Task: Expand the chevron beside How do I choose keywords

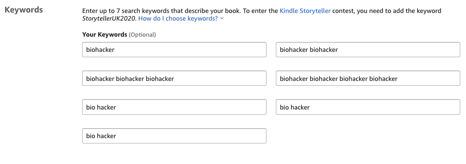Action: tap(221, 19)
